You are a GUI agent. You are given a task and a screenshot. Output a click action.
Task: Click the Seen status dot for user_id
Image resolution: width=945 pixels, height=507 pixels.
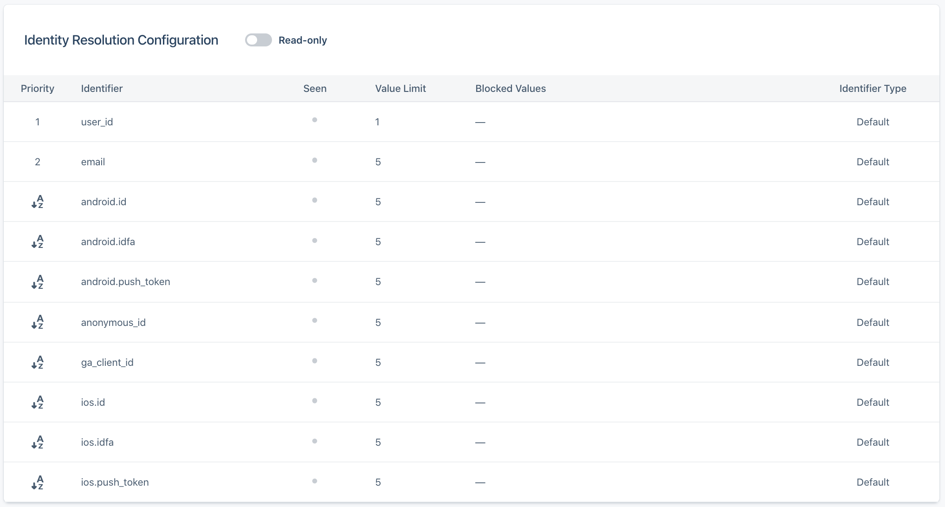[315, 120]
